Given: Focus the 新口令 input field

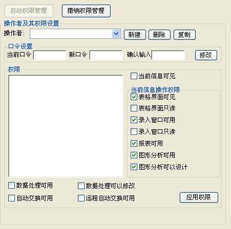Looking at the screenshot, I should pos(106,55).
